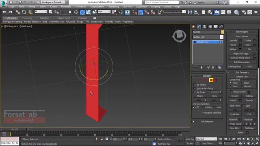Click the Extrude button
This screenshot has height=146, width=260.
coord(233,41)
